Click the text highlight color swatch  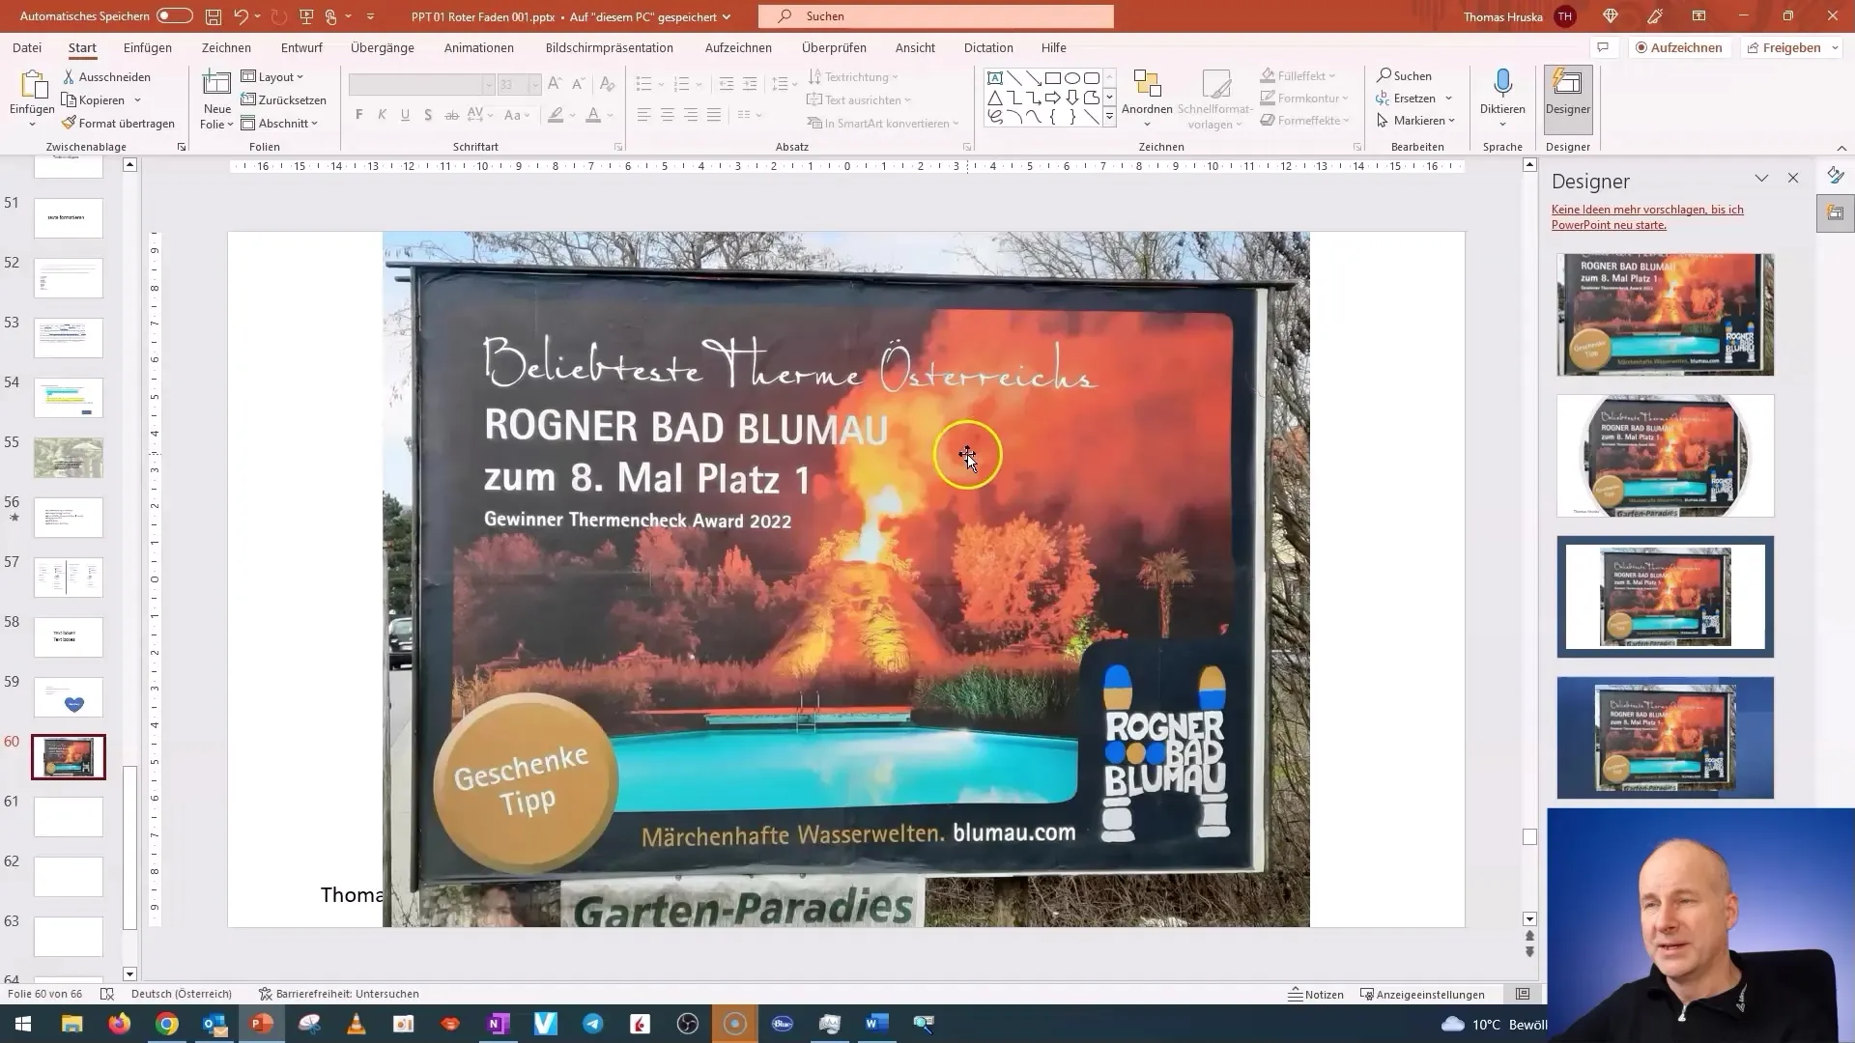coord(556,115)
